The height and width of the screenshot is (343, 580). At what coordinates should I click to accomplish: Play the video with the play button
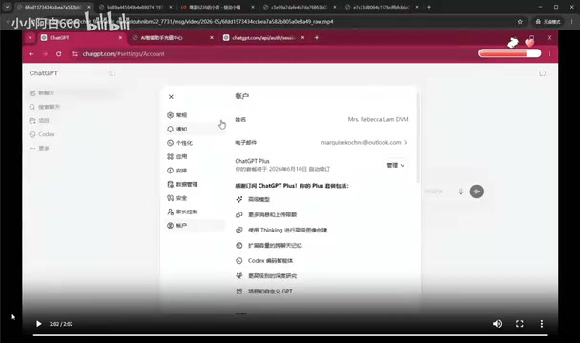pyautogui.click(x=38, y=324)
